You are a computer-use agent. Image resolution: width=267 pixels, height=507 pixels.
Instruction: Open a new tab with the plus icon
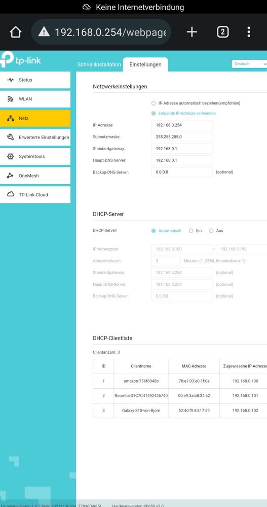(x=192, y=32)
